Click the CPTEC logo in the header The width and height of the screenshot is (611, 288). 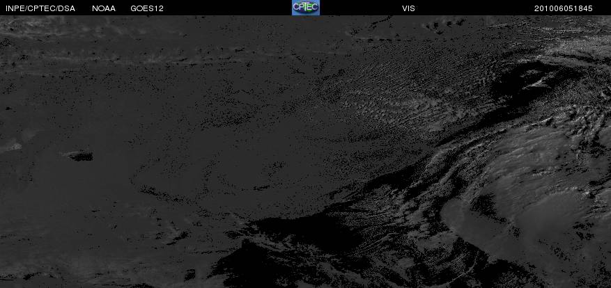[306, 8]
